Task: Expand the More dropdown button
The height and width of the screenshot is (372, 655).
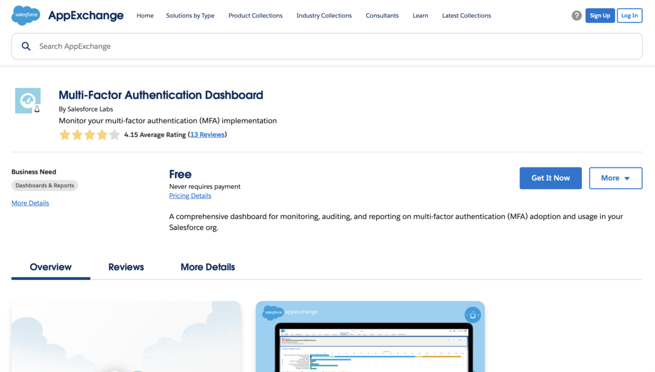Action: (616, 178)
